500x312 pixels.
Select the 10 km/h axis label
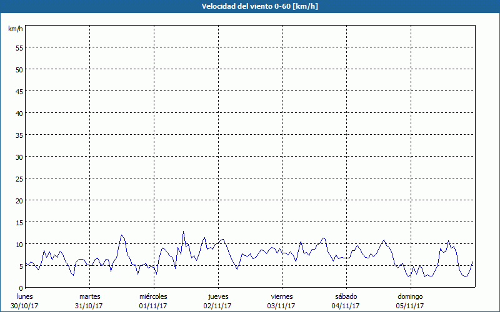(x=19, y=244)
